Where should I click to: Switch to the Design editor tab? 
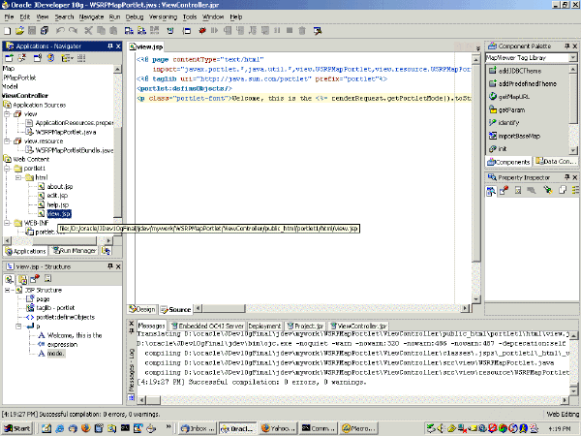coord(142,309)
